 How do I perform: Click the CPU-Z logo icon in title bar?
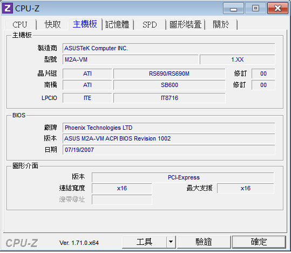coord(8,8)
